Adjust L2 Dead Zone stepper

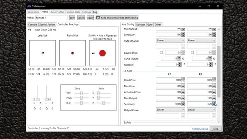[x=183, y=80]
